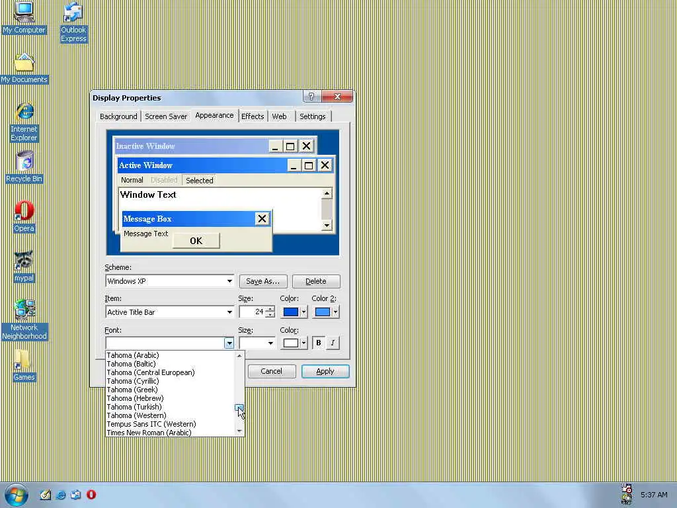Expand the Scheme dropdown showing Windows XP

tap(229, 281)
